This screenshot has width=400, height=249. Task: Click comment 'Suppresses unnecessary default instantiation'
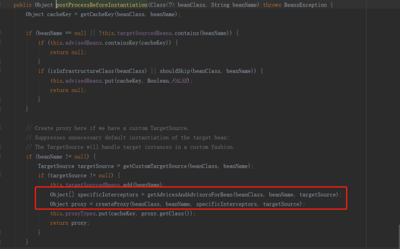pos(127,137)
